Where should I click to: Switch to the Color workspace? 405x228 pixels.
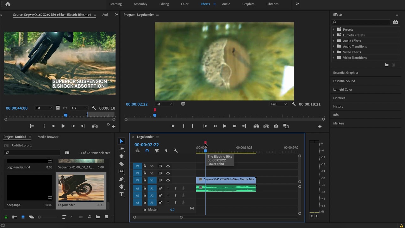tap(185, 4)
